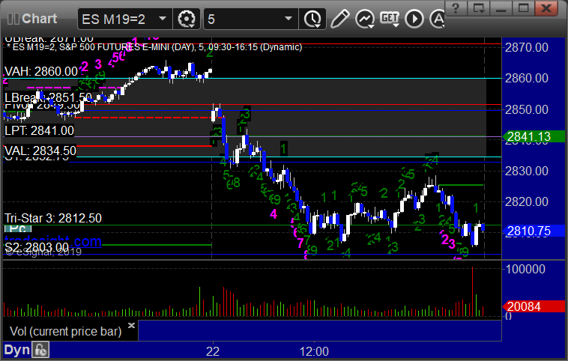Click the interval field showing 5
This screenshot has height=361, width=568.
pyautogui.click(x=251, y=19)
